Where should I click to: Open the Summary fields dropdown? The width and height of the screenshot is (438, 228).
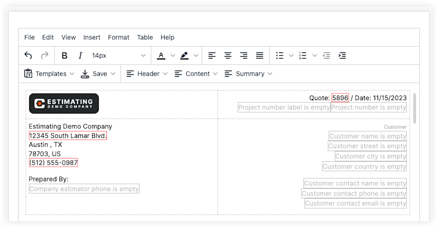pyautogui.click(x=248, y=74)
